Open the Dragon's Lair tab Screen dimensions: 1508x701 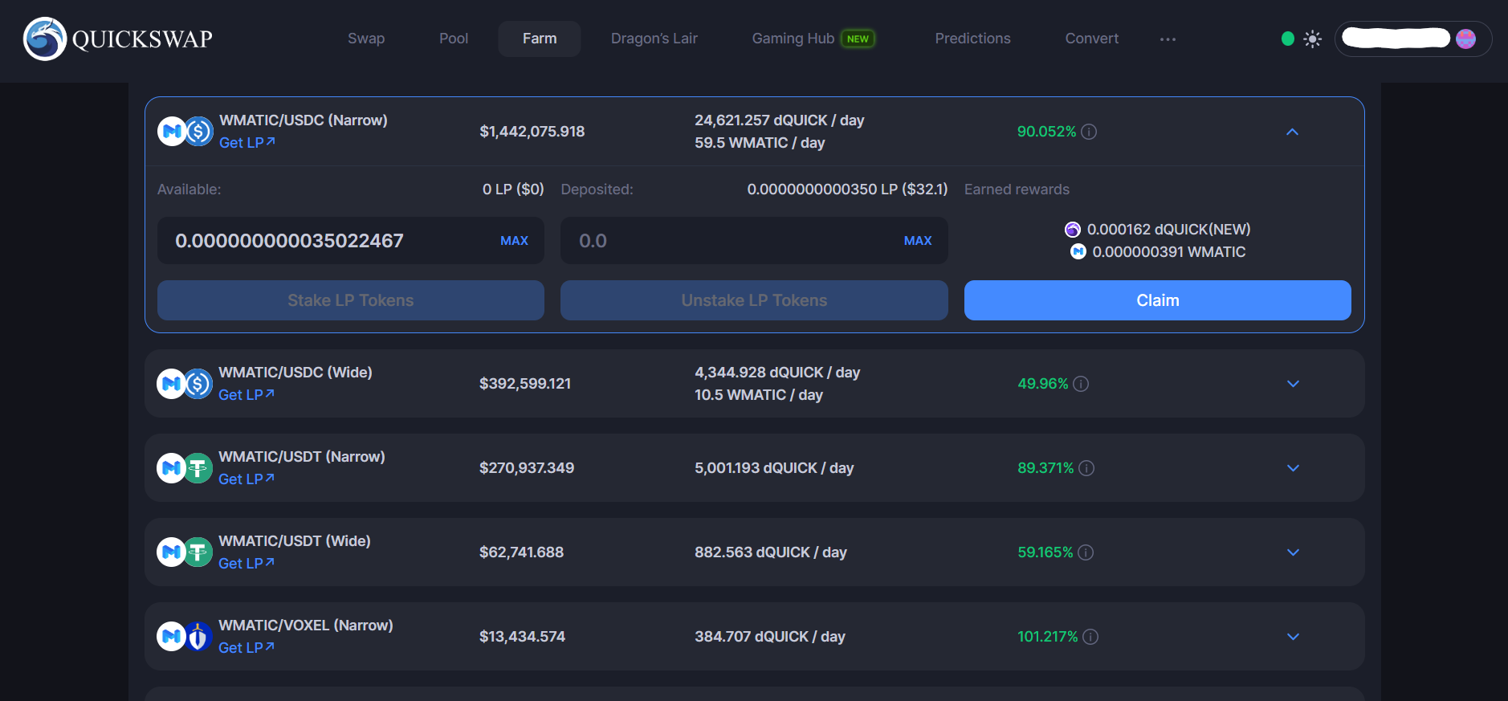pyautogui.click(x=654, y=39)
